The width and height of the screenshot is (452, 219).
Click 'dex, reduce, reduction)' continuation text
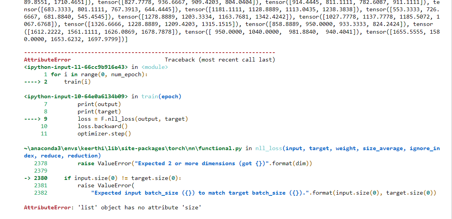click(62, 156)
